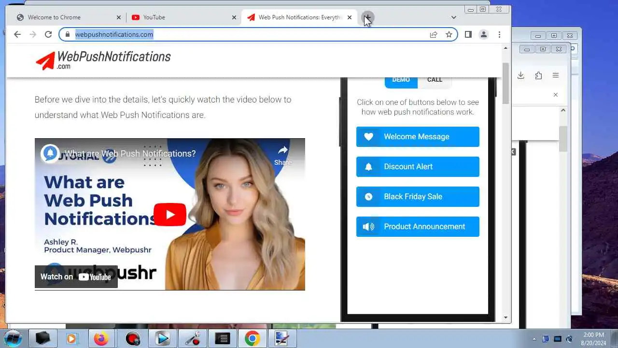The height and width of the screenshot is (348, 618).
Task: Trigger the Product Announcement demo
Action: [x=418, y=227]
